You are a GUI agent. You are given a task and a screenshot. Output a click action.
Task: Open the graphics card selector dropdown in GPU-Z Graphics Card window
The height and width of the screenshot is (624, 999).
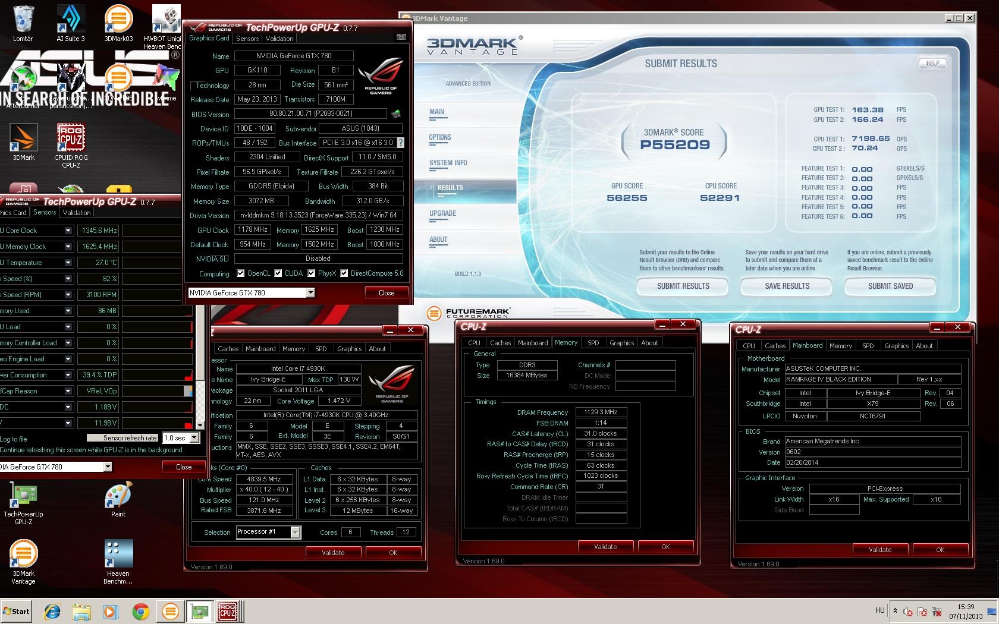(x=310, y=292)
